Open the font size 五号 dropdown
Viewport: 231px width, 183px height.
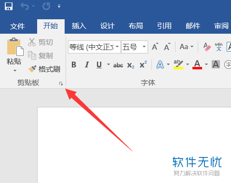coord(144,47)
